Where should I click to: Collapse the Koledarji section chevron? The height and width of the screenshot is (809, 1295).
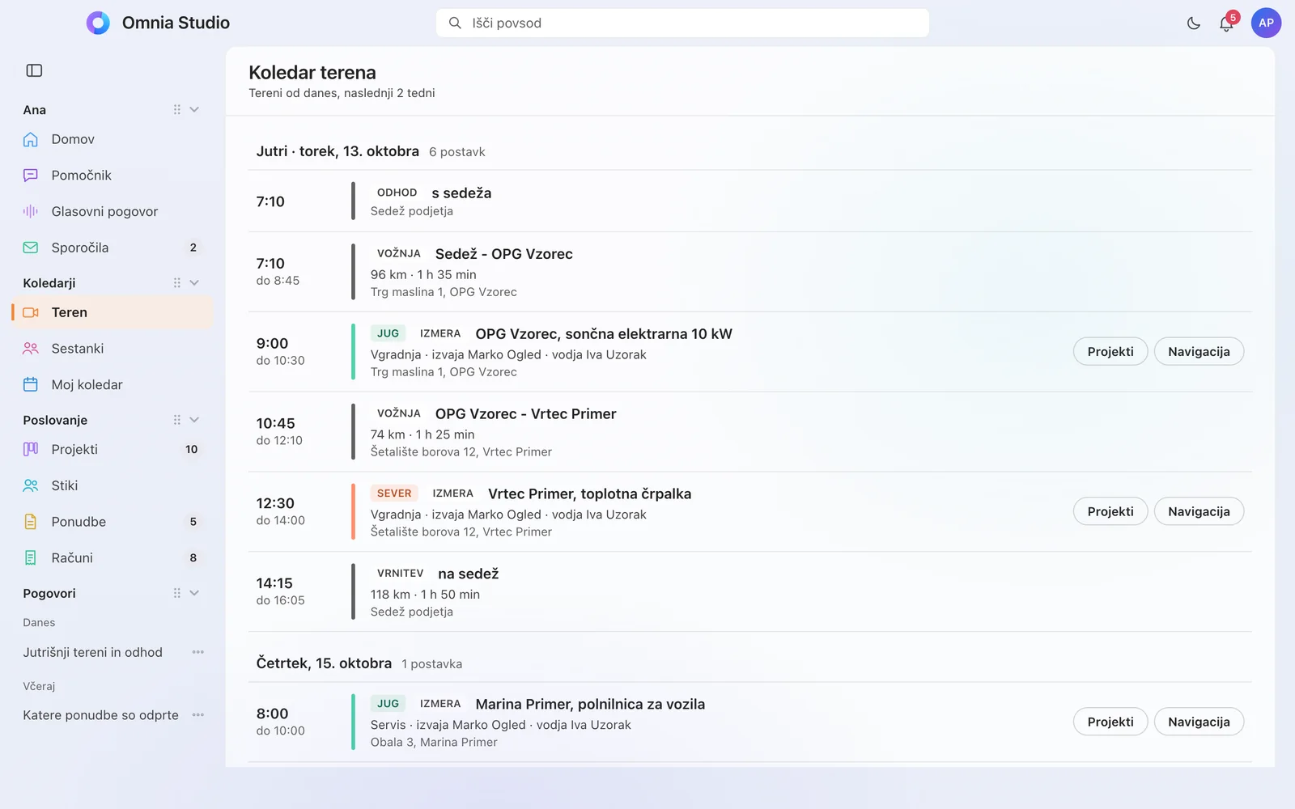click(x=194, y=283)
